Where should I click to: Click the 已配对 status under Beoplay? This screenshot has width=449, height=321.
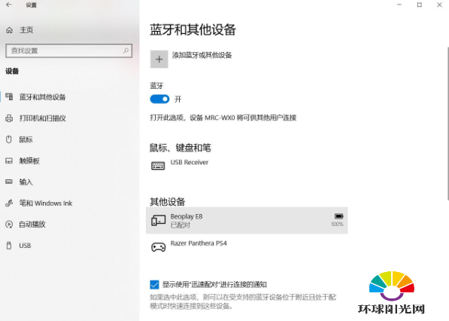(x=181, y=225)
